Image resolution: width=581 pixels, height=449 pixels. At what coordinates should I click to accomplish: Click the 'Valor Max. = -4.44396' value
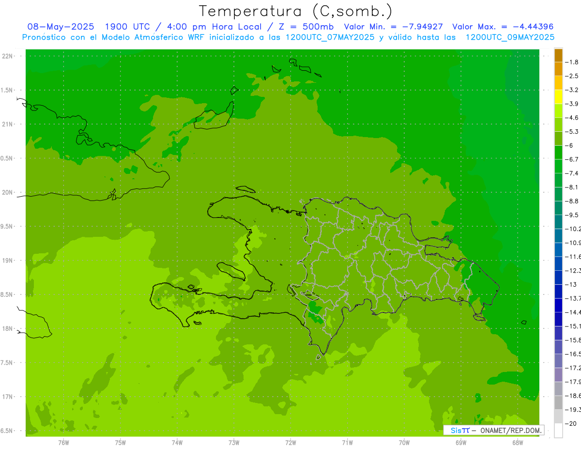[503, 27]
